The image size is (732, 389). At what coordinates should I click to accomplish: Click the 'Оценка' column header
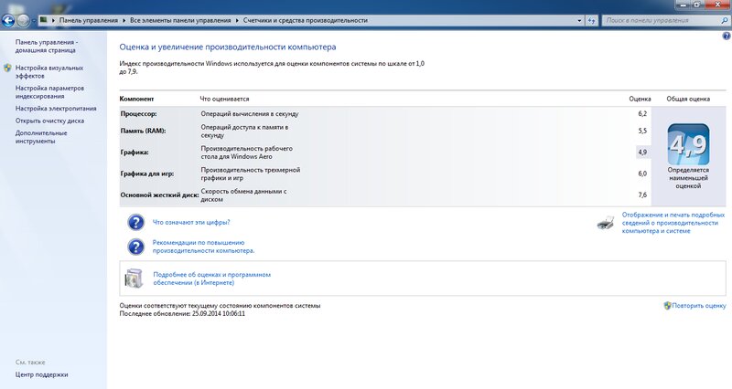(x=640, y=99)
